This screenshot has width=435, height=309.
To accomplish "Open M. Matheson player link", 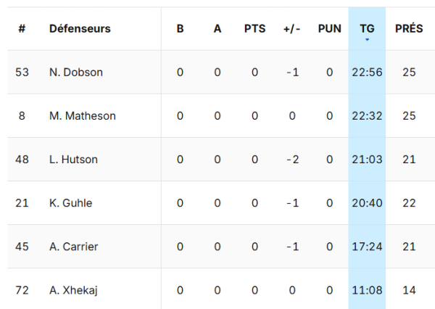I will [x=83, y=116].
